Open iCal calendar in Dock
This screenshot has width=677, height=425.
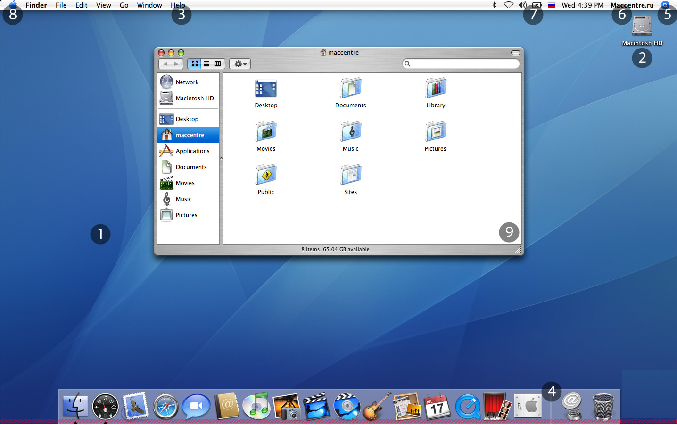438,406
